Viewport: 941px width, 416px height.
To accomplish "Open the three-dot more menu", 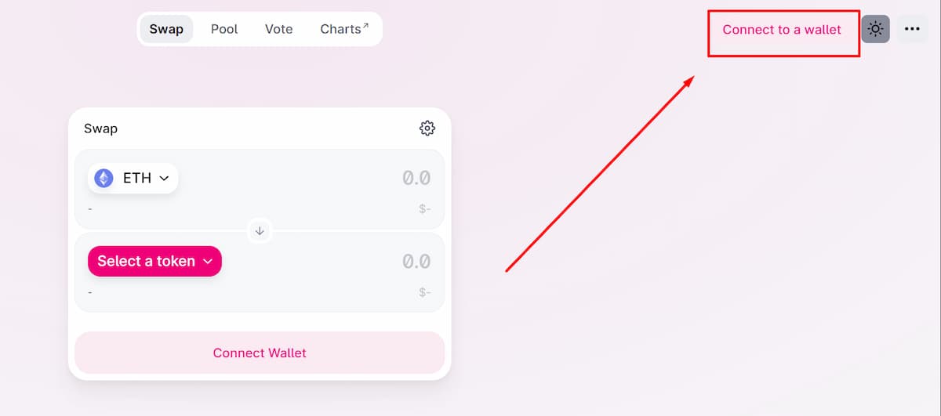I will pos(911,30).
